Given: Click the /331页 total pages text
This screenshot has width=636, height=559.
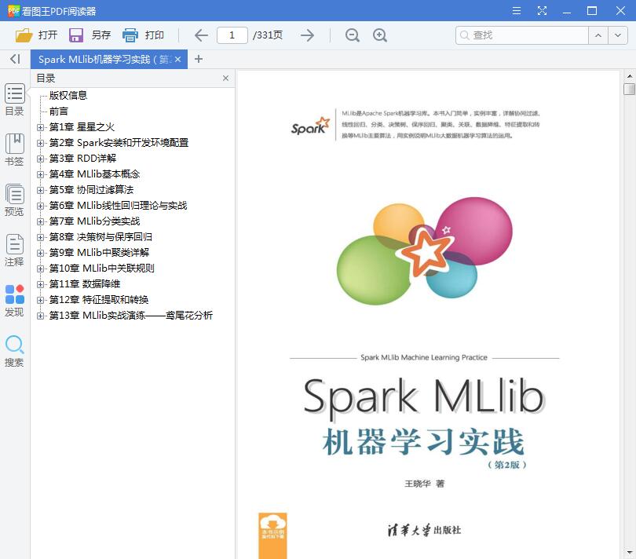Looking at the screenshot, I should [268, 35].
